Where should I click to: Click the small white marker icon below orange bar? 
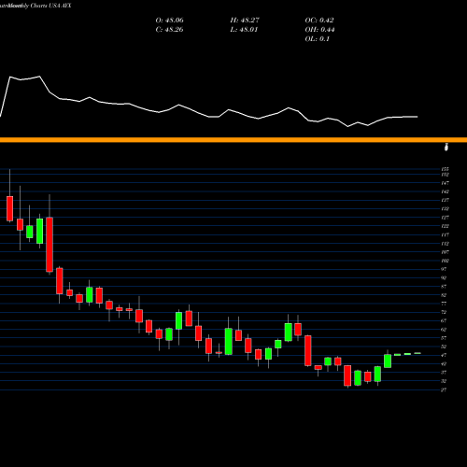pyautogui.click(x=446, y=148)
